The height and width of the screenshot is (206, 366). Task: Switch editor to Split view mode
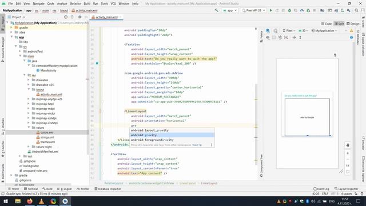click(x=339, y=24)
